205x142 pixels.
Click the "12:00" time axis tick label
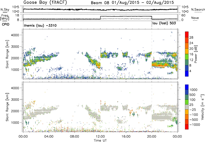click(x=100, y=137)
